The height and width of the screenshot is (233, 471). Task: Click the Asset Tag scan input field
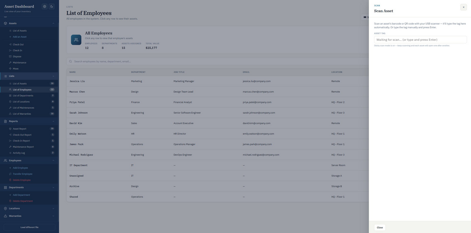(420, 40)
